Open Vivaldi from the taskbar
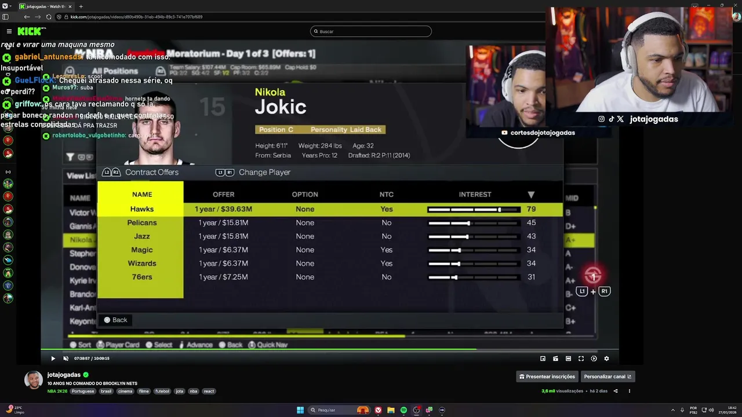The image size is (742, 417). pyautogui.click(x=378, y=410)
